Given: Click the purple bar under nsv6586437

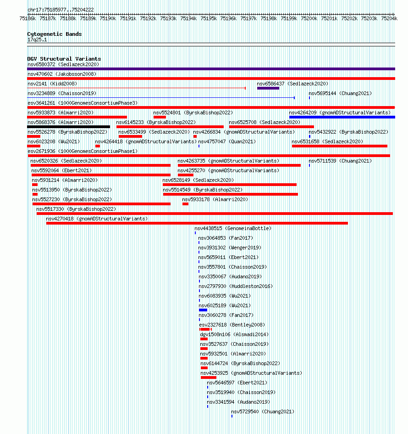Looking at the screenshot, I should (x=268, y=88).
